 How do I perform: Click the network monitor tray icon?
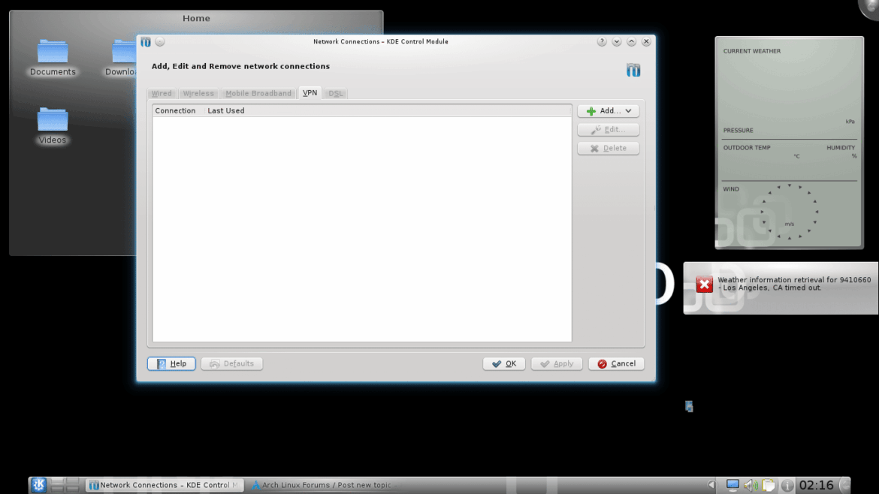[x=732, y=485]
